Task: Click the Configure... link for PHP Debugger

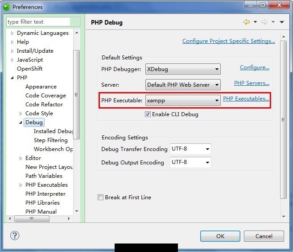Action: [255, 67]
